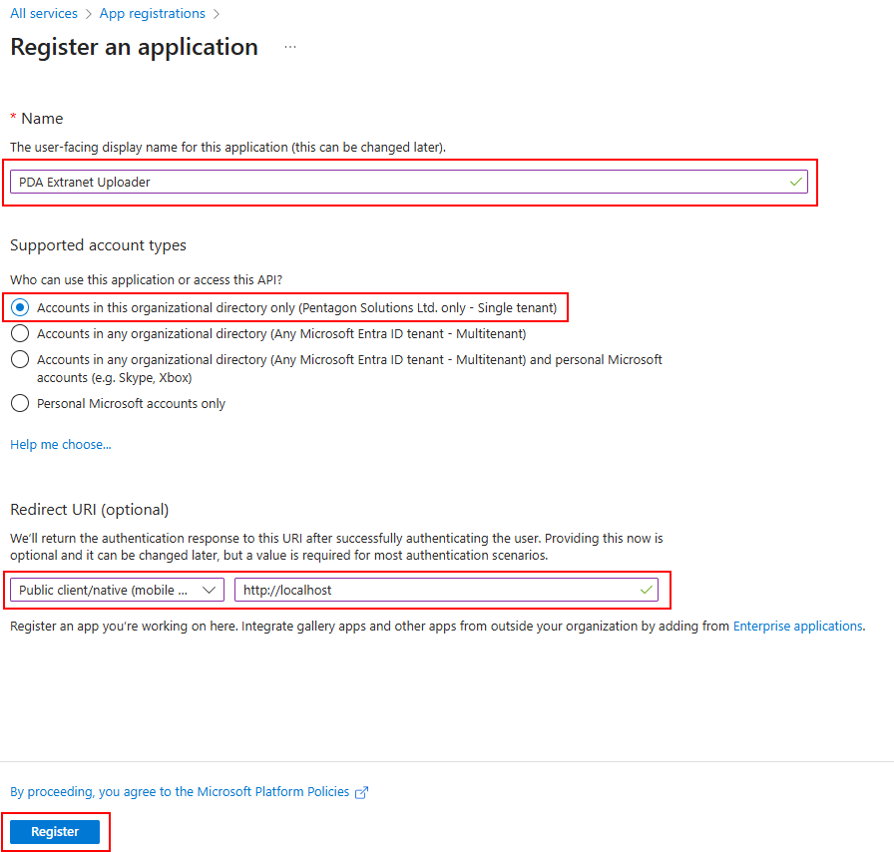
Task: Pick Personal Microsoft accounts only
Action: (20, 404)
